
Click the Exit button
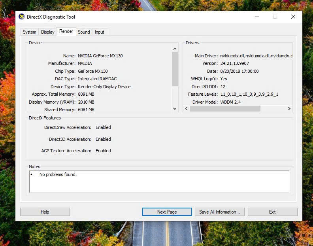point(272,212)
